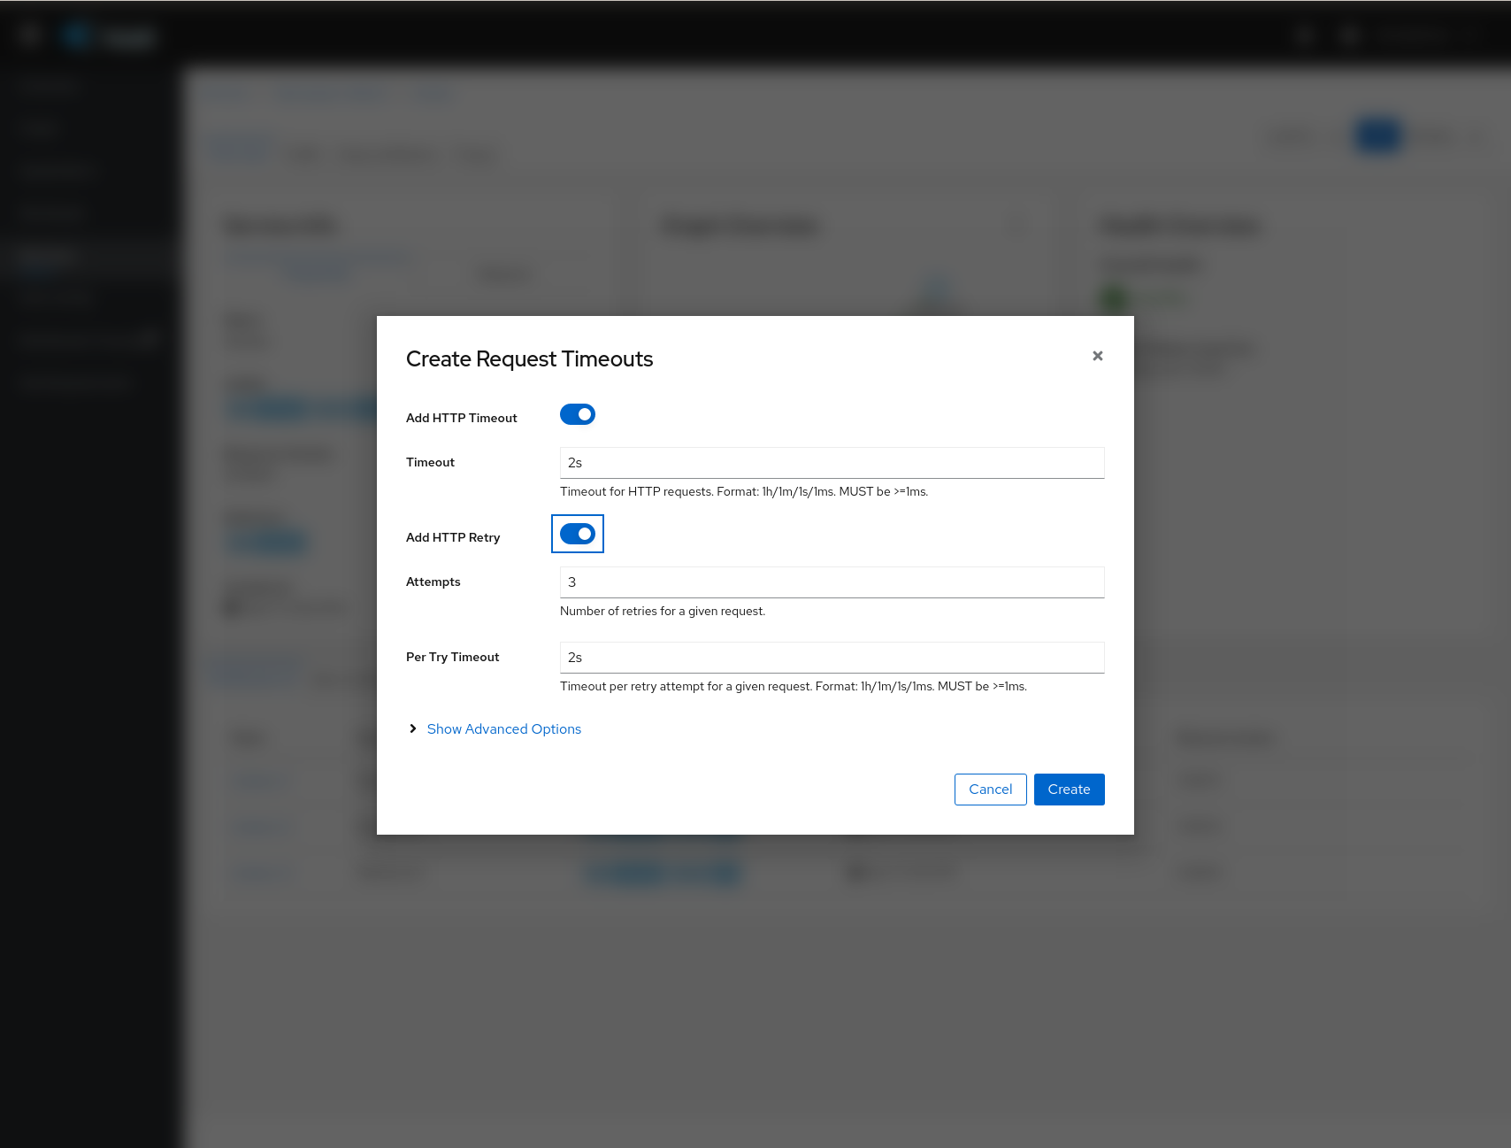This screenshot has height=1148, width=1511.
Task: Click the Timeout input field
Action: point(832,463)
